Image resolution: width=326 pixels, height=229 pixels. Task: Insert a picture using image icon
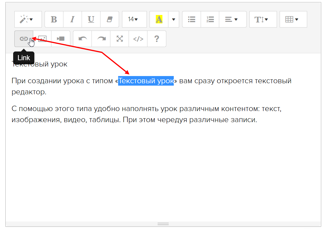[42, 39]
